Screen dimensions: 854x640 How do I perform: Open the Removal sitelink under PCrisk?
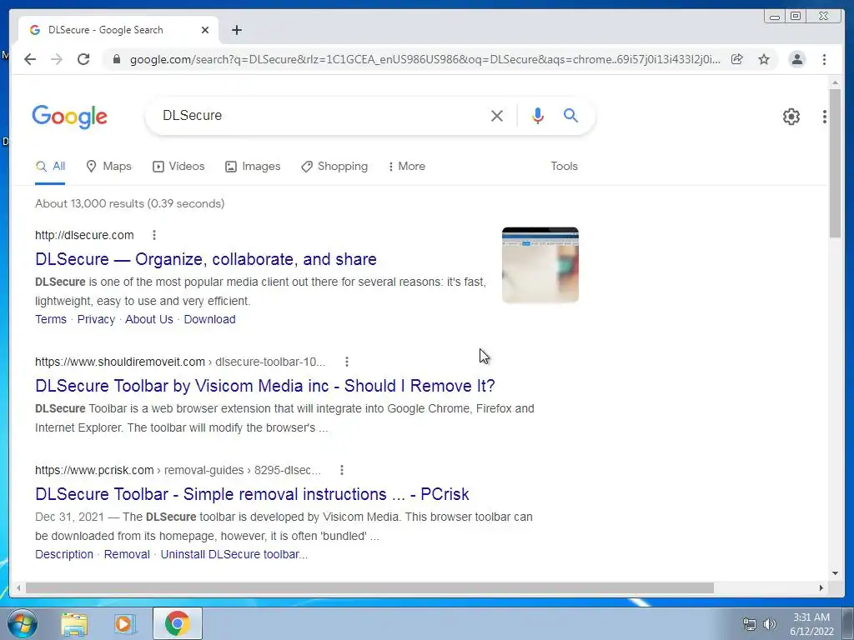click(x=127, y=554)
